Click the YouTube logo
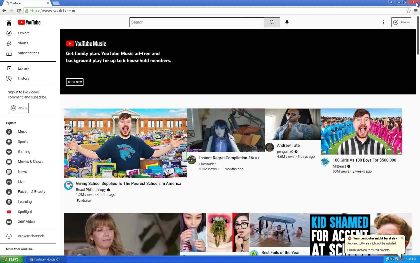The width and height of the screenshot is (420, 263). pyautogui.click(x=29, y=23)
